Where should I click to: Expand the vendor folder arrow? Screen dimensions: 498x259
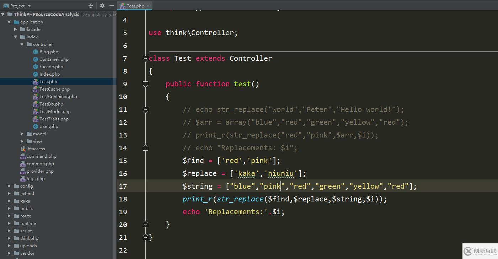(9, 253)
